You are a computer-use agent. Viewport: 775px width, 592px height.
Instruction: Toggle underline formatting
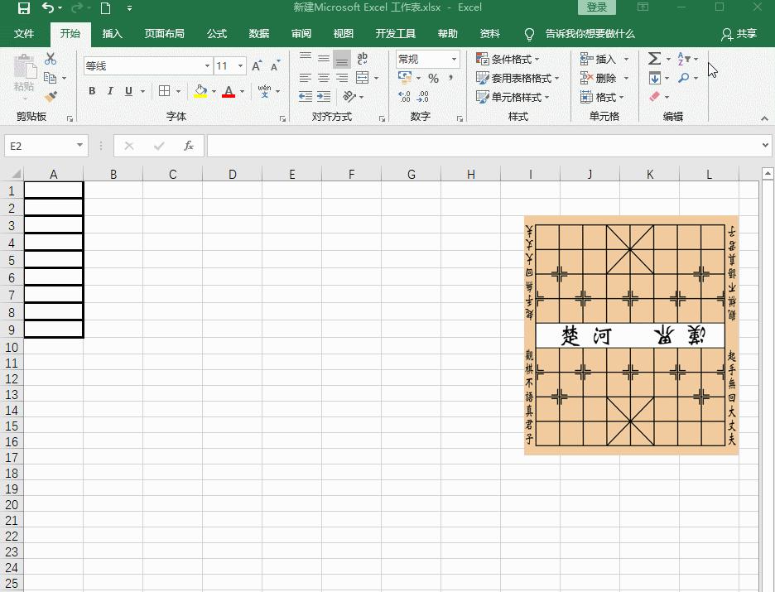click(128, 91)
